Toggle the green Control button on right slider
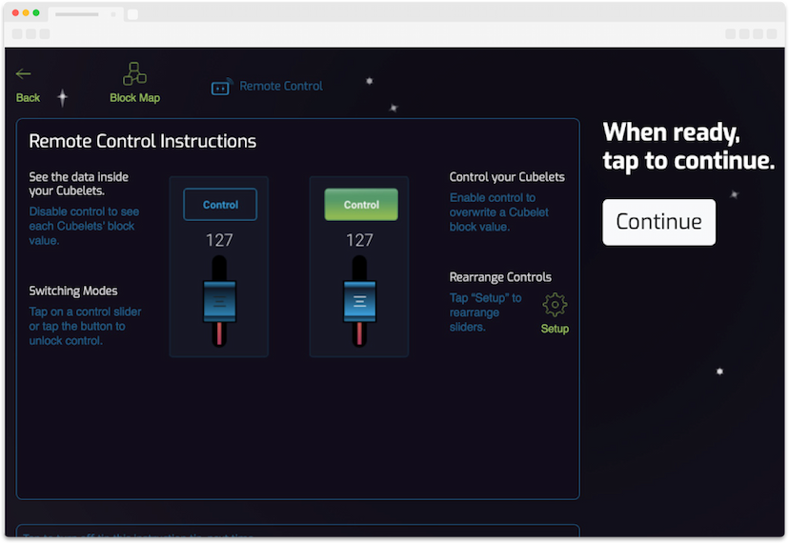The height and width of the screenshot is (543, 789). (361, 205)
